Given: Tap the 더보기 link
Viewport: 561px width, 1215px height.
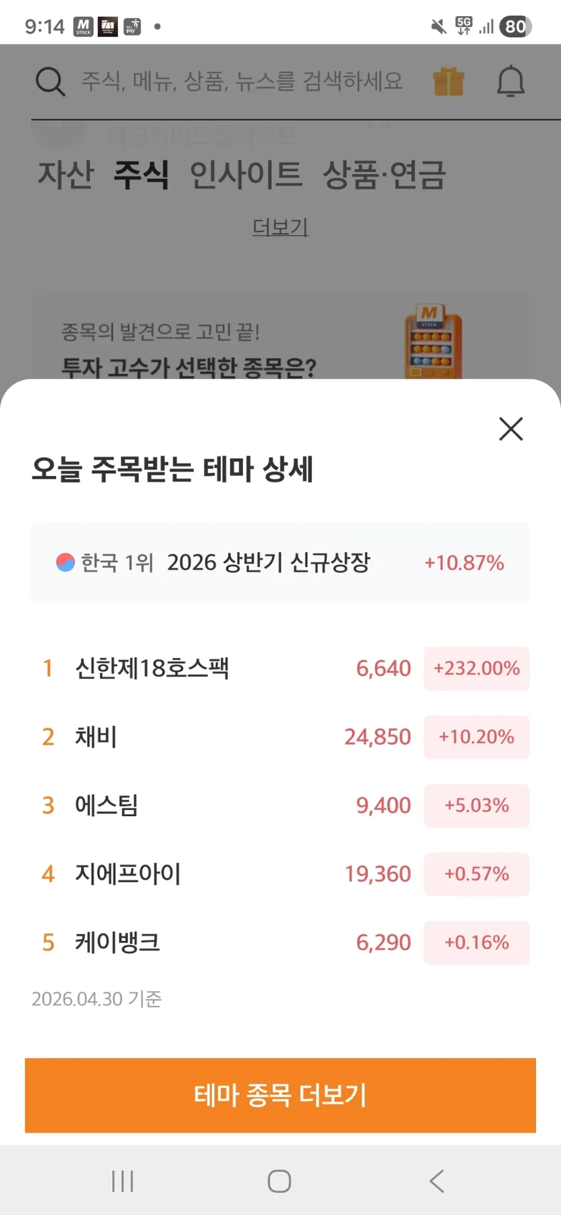Looking at the screenshot, I should click(x=280, y=227).
